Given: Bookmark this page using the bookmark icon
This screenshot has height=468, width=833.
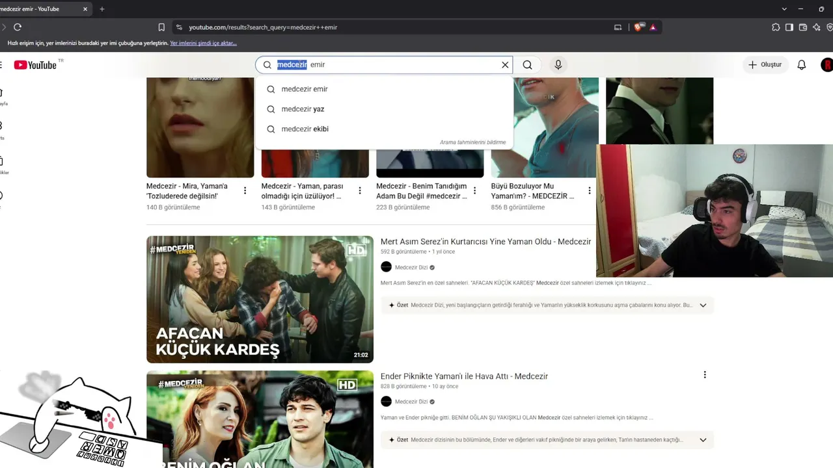Looking at the screenshot, I should (161, 27).
